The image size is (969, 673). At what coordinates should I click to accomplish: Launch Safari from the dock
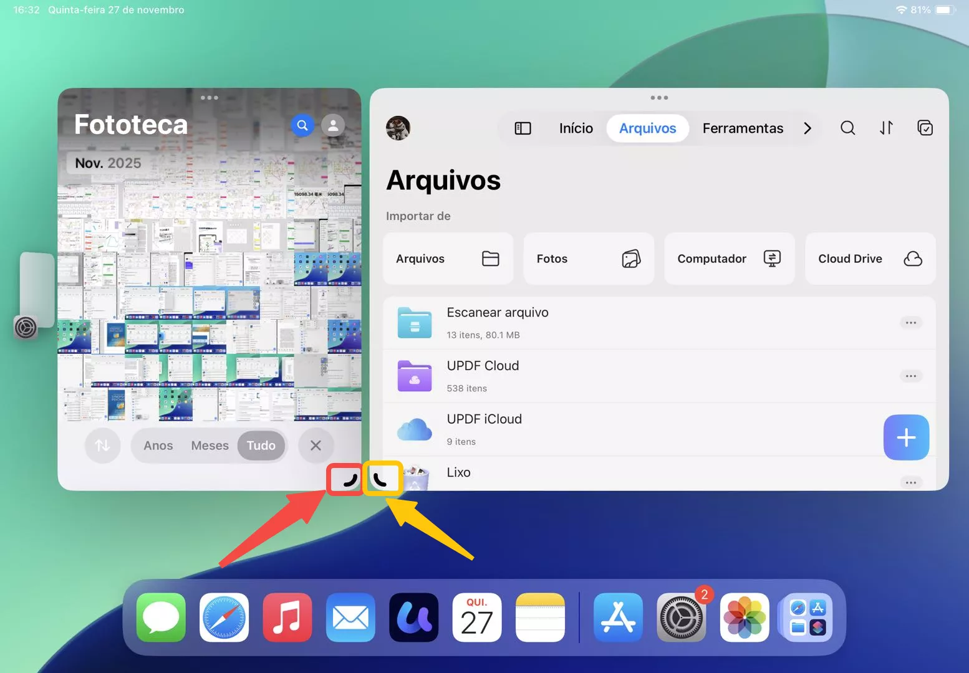pos(224,618)
